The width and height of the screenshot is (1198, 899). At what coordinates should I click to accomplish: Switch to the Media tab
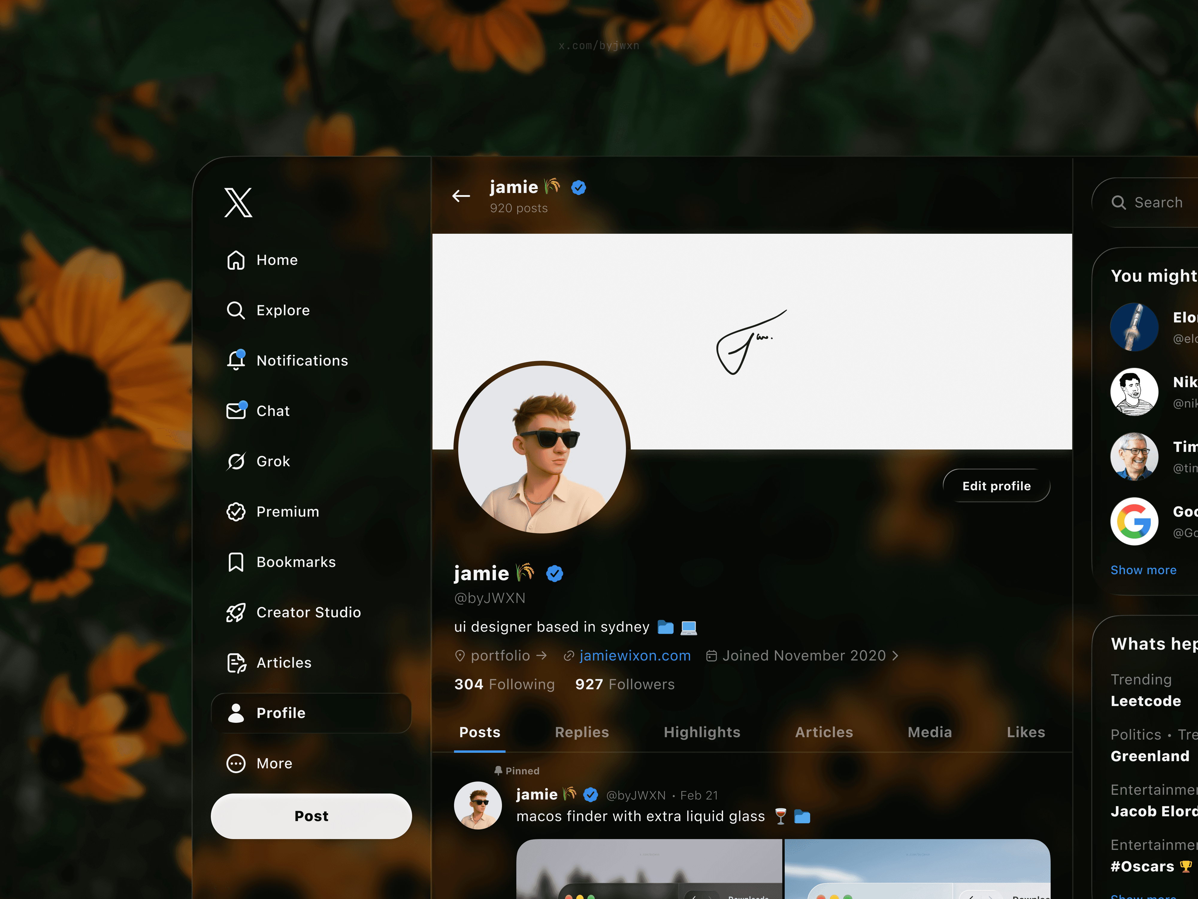[x=929, y=732]
